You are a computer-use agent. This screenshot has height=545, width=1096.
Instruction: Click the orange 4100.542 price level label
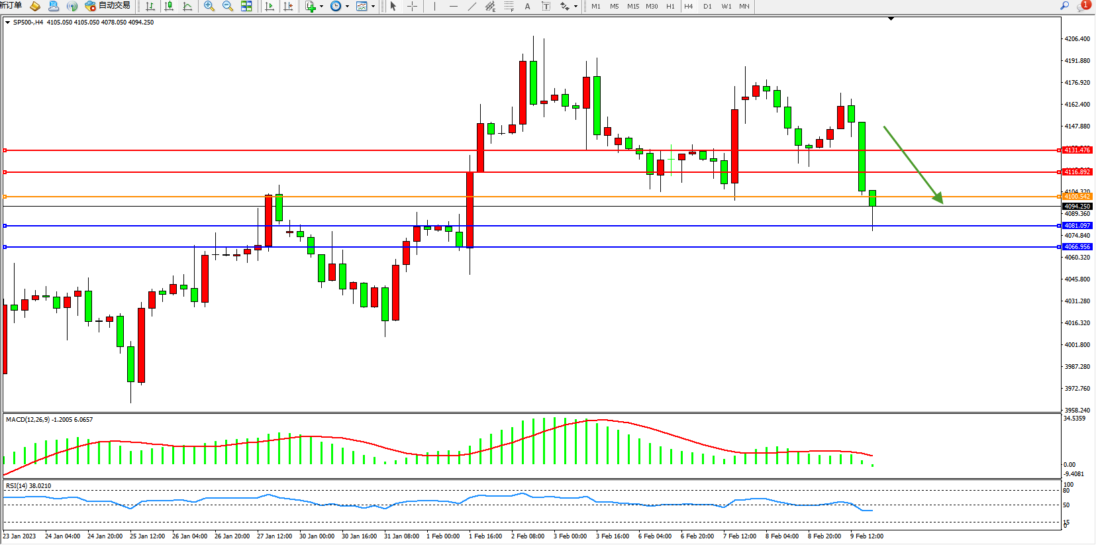tap(1077, 197)
